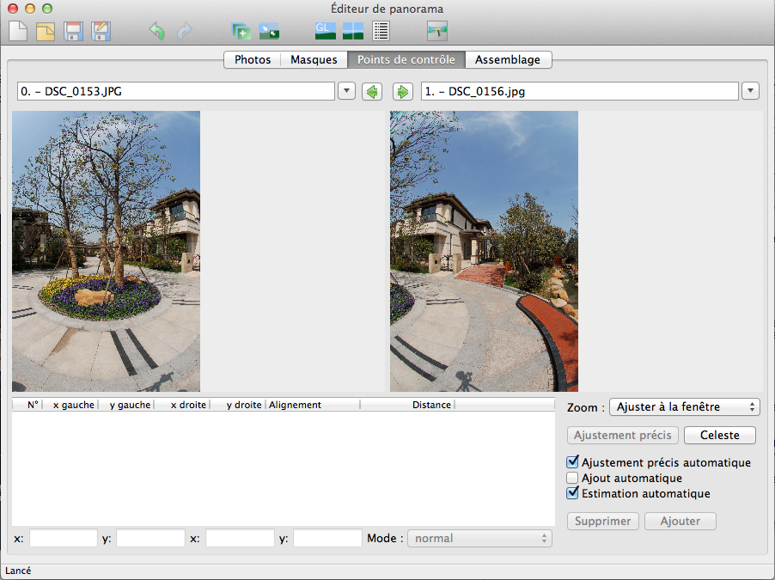Open the Assemblage tab
Viewport: 775px width, 580px height.
point(508,59)
